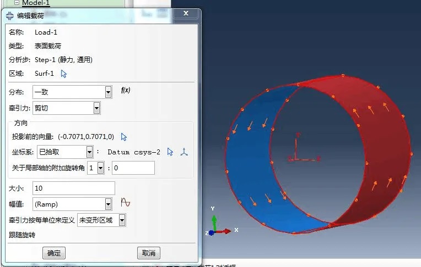Click the pick-CSYS arrow beside Datum csys-2

click(170, 152)
